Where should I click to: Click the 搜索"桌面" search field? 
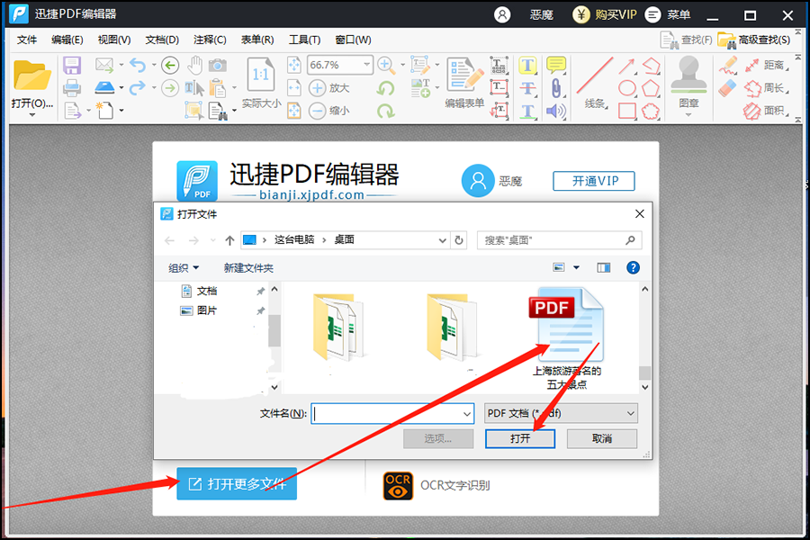(560, 240)
